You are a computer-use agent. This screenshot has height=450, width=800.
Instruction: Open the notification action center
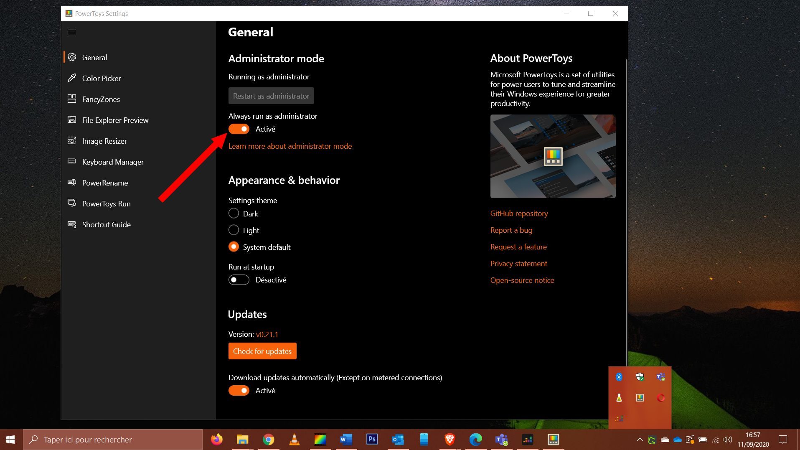(783, 440)
